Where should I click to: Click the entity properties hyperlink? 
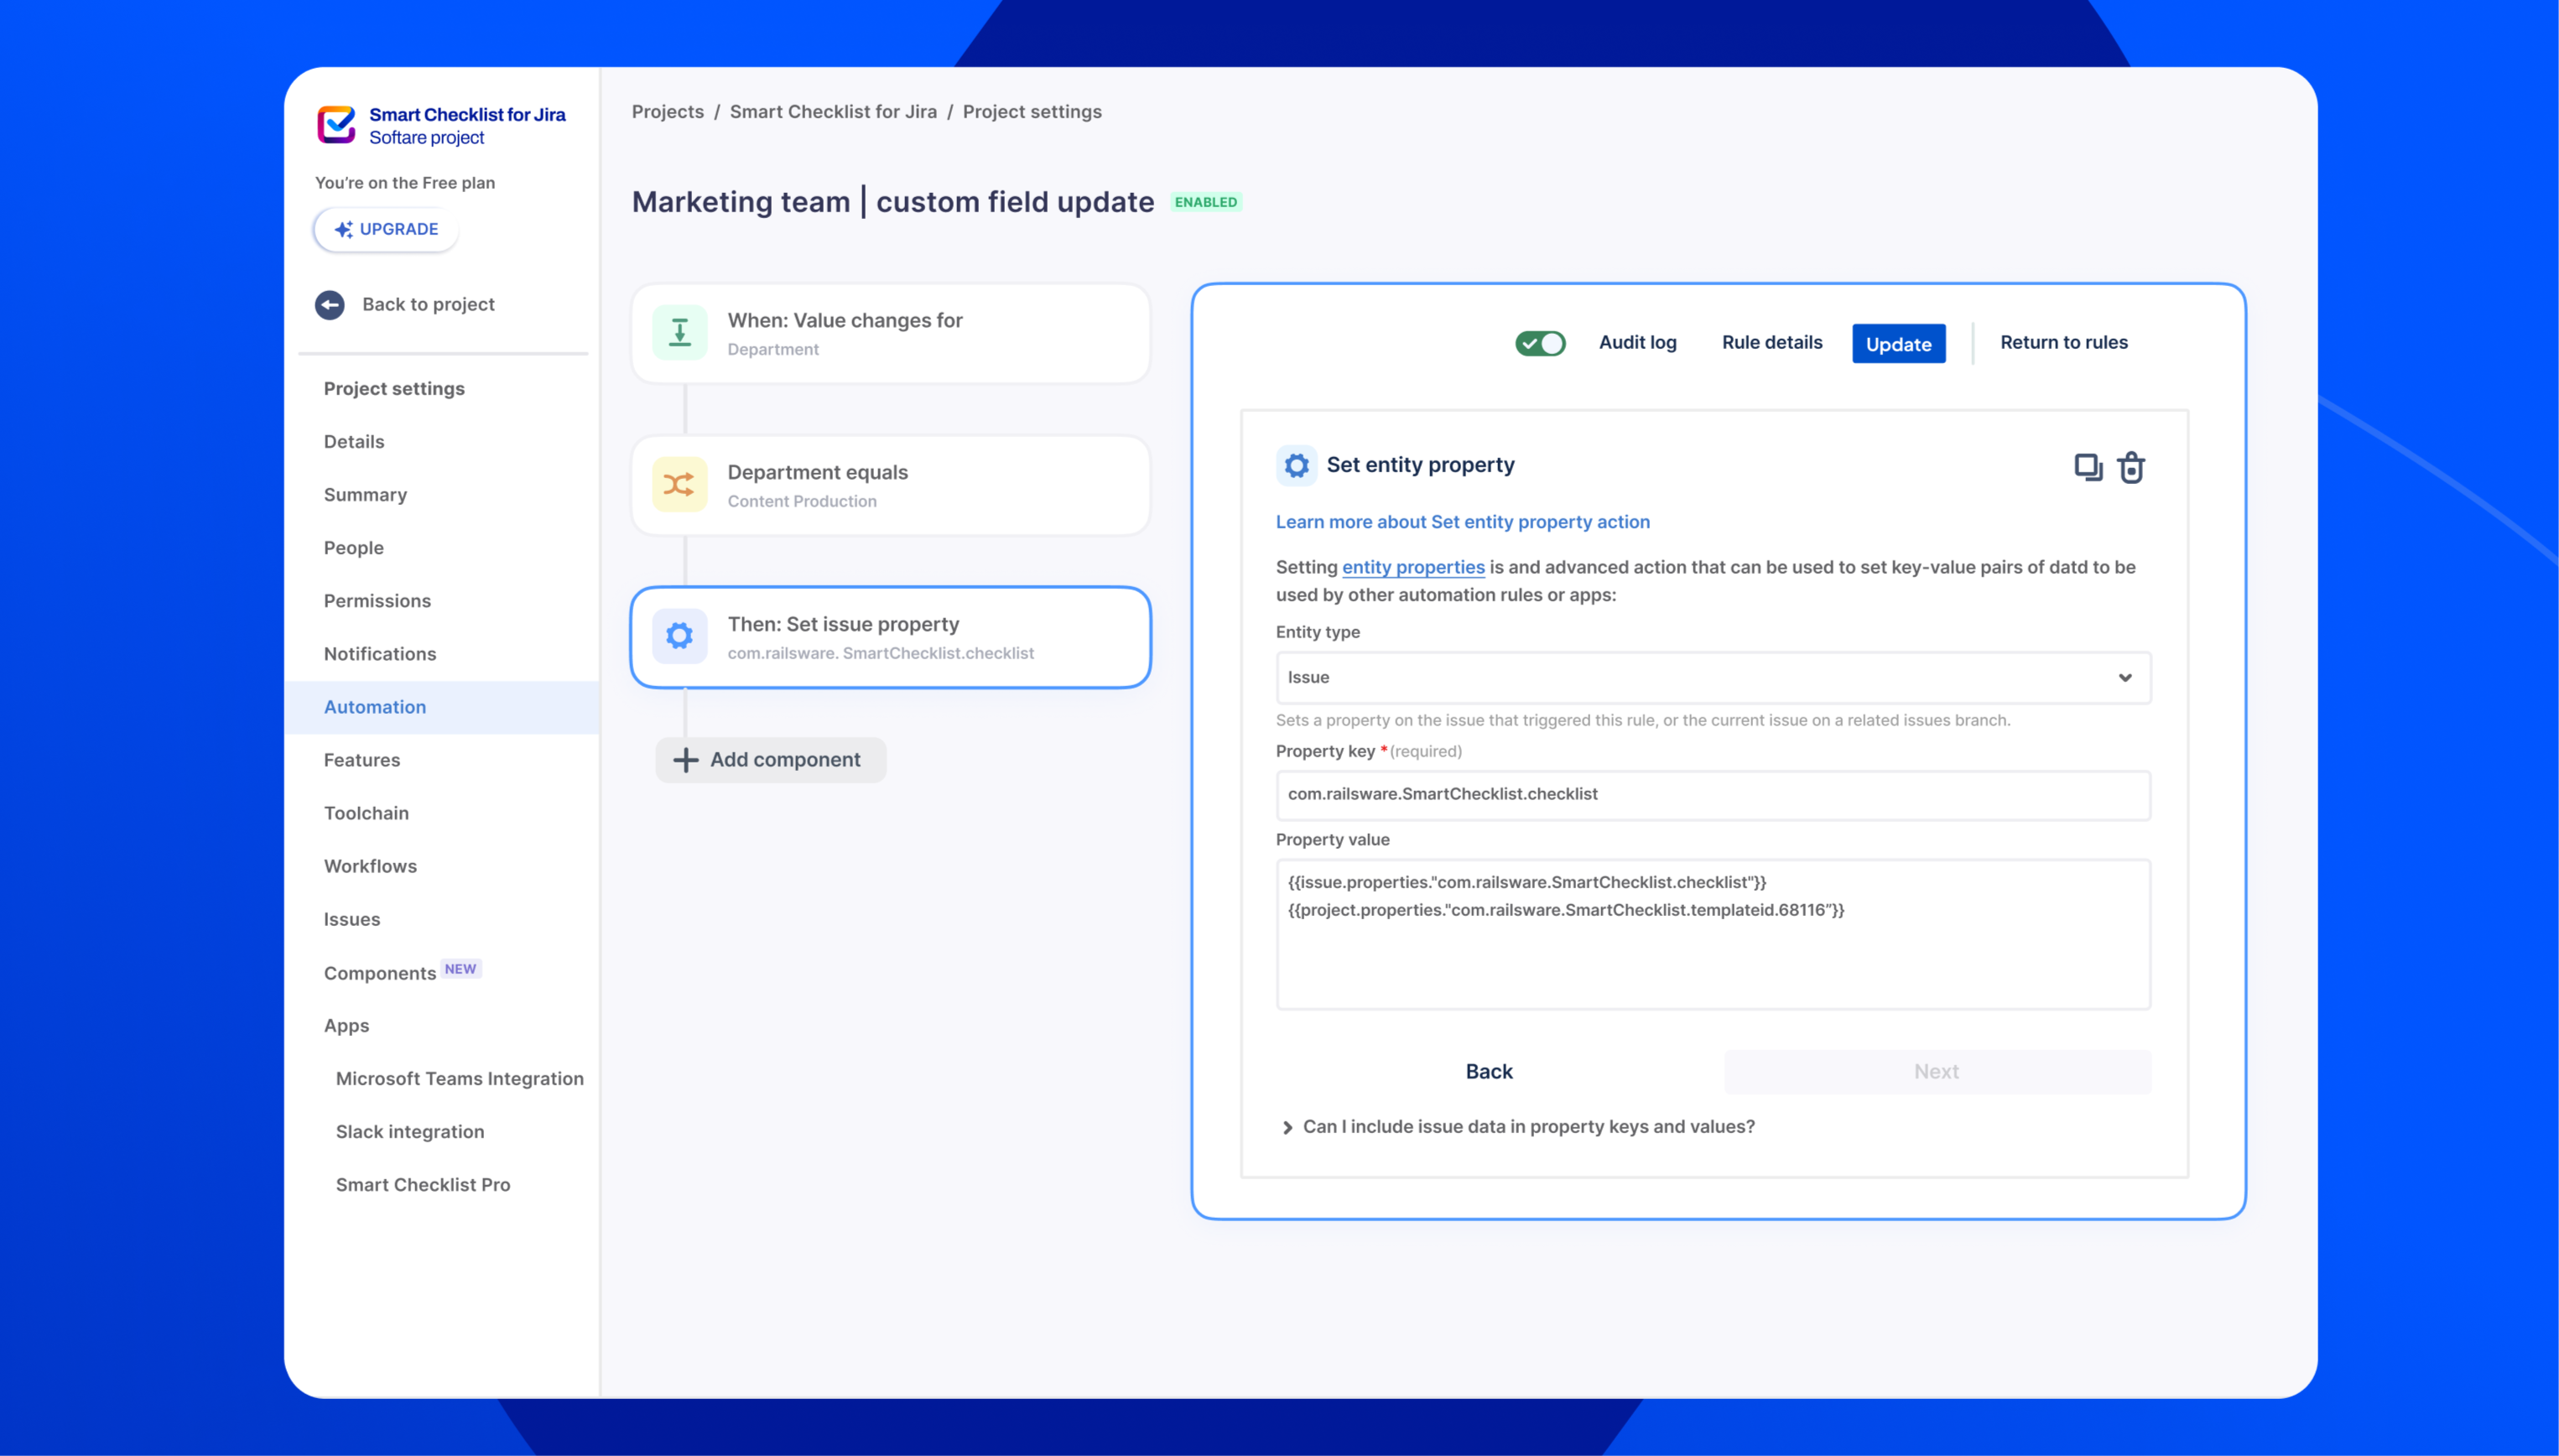pos(1412,567)
